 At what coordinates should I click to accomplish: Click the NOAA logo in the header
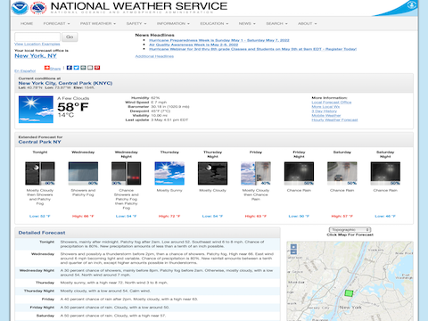20,8
